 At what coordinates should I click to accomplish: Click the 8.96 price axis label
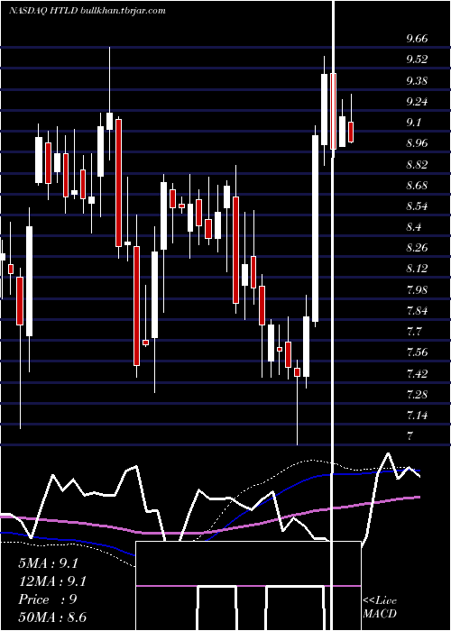click(417, 143)
